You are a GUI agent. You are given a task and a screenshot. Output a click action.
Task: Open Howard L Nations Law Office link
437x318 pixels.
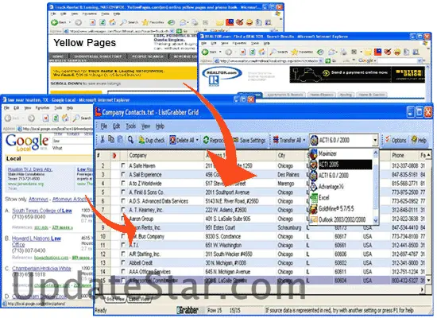click(37, 242)
